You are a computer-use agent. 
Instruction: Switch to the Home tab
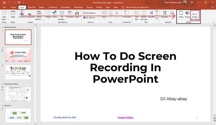pyautogui.click(x=13, y=7)
